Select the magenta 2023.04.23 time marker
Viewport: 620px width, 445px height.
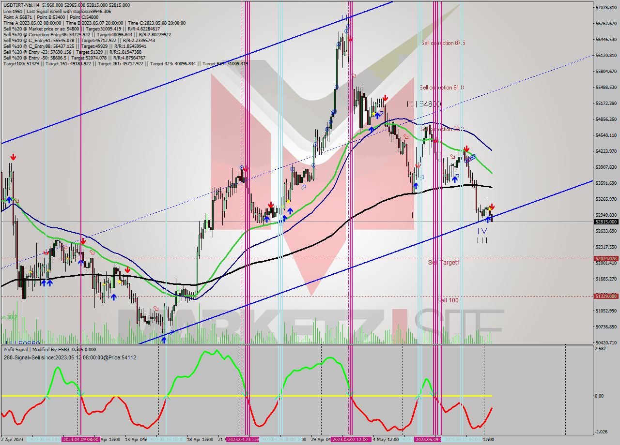pyautogui.click(x=244, y=440)
